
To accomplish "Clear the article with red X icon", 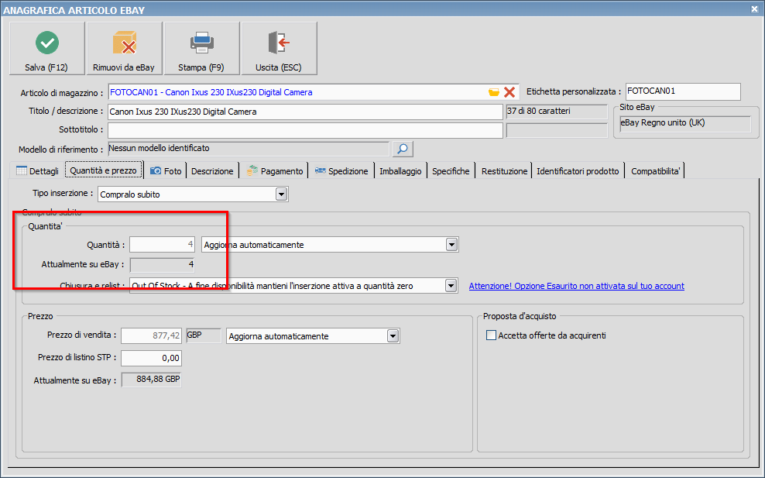I will click(x=509, y=92).
